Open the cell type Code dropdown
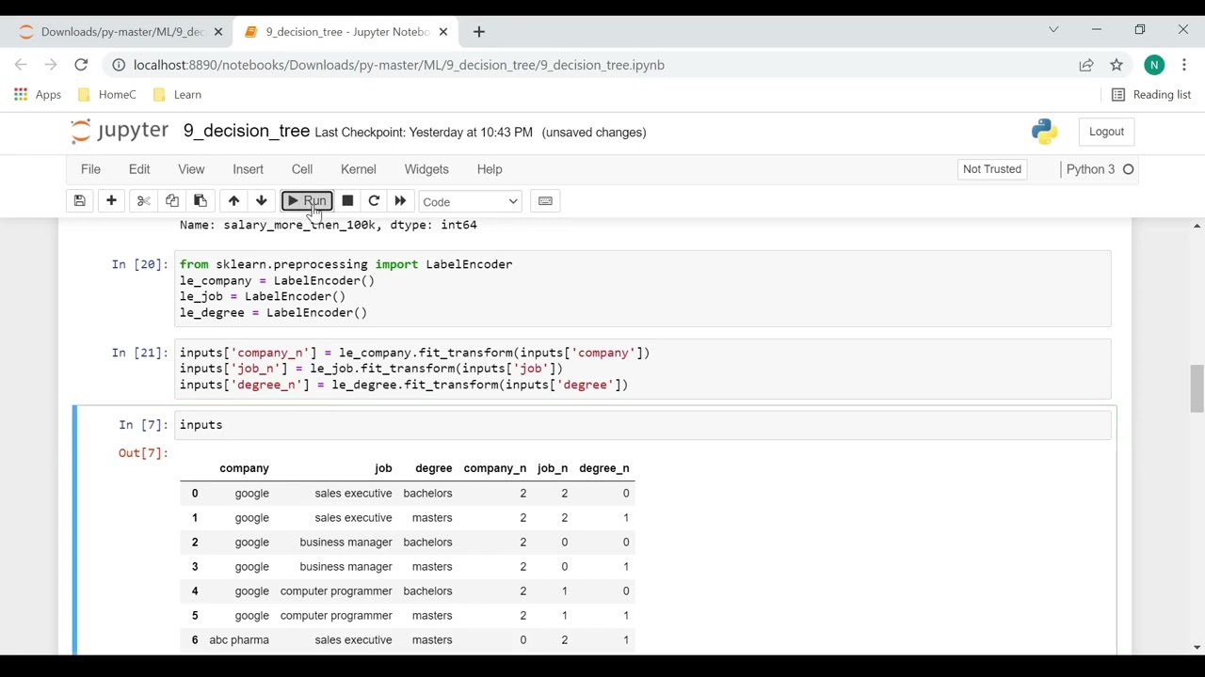 470,202
